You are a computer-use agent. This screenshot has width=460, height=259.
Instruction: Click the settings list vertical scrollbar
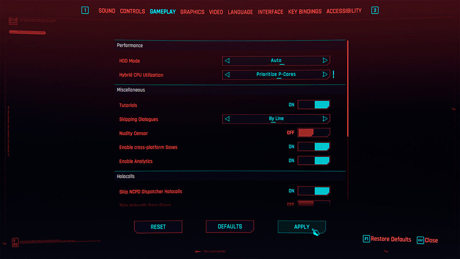(348, 88)
